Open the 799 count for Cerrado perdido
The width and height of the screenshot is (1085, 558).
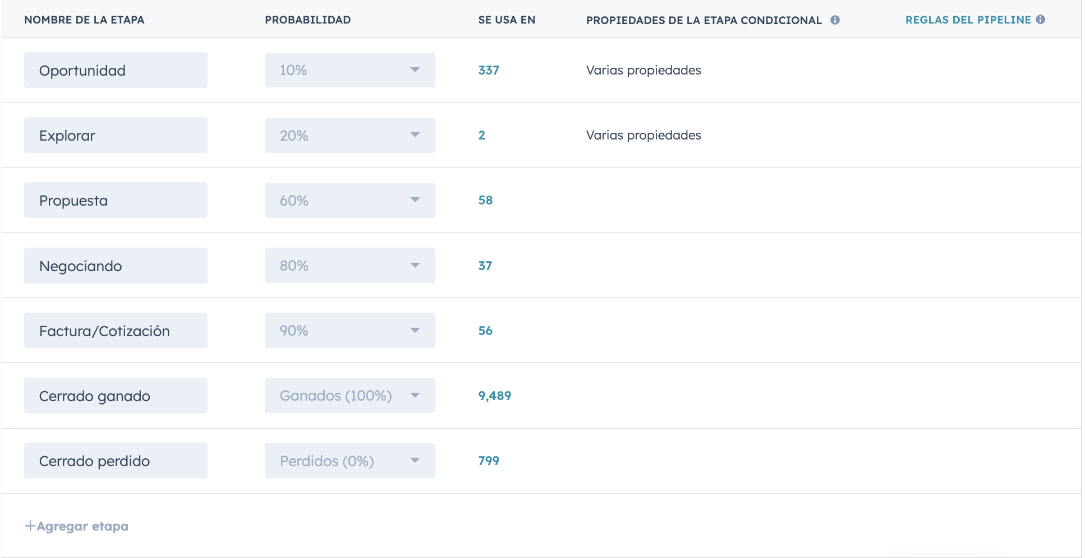(x=488, y=461)
